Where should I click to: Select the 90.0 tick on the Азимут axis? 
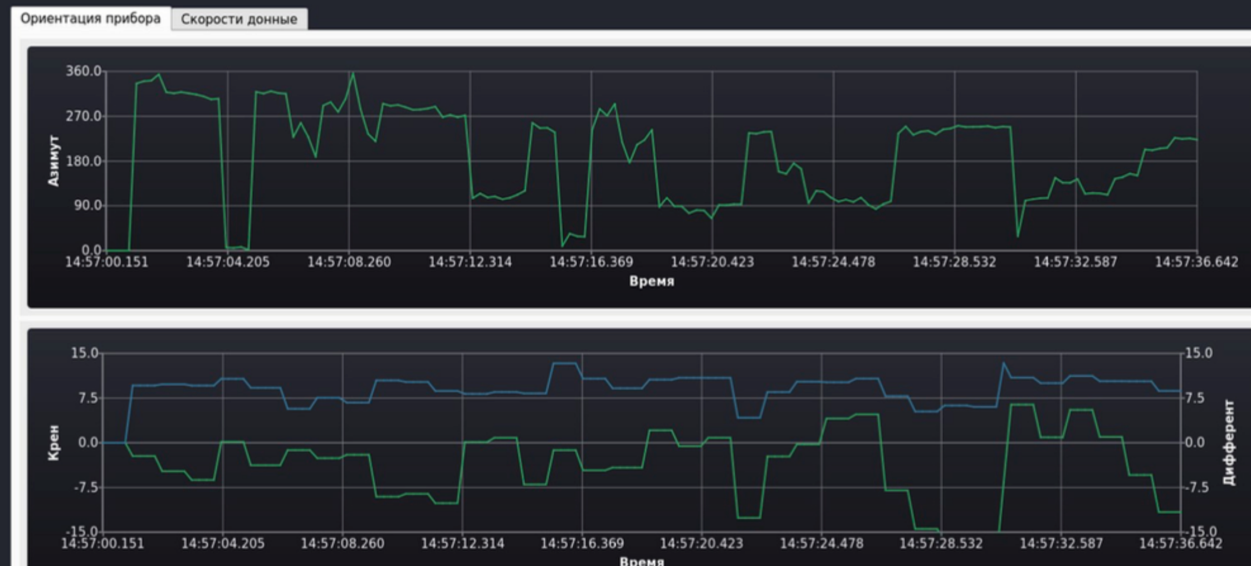pos(87,206)
